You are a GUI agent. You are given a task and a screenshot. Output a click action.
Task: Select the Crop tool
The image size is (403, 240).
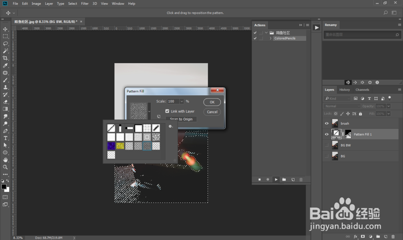pos(5,58)
